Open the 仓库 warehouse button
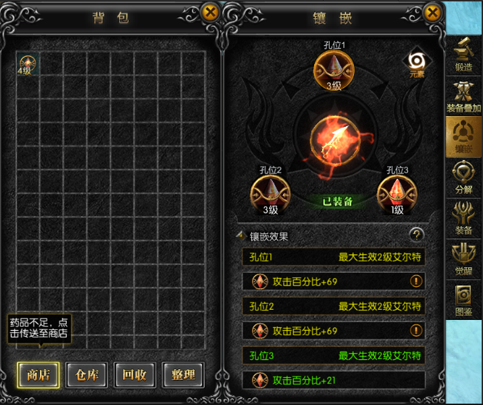Screen dimensions: 483x405 click(x=87, y=375)
